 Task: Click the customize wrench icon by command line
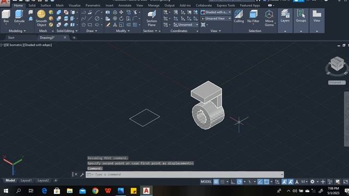point(82,175)
